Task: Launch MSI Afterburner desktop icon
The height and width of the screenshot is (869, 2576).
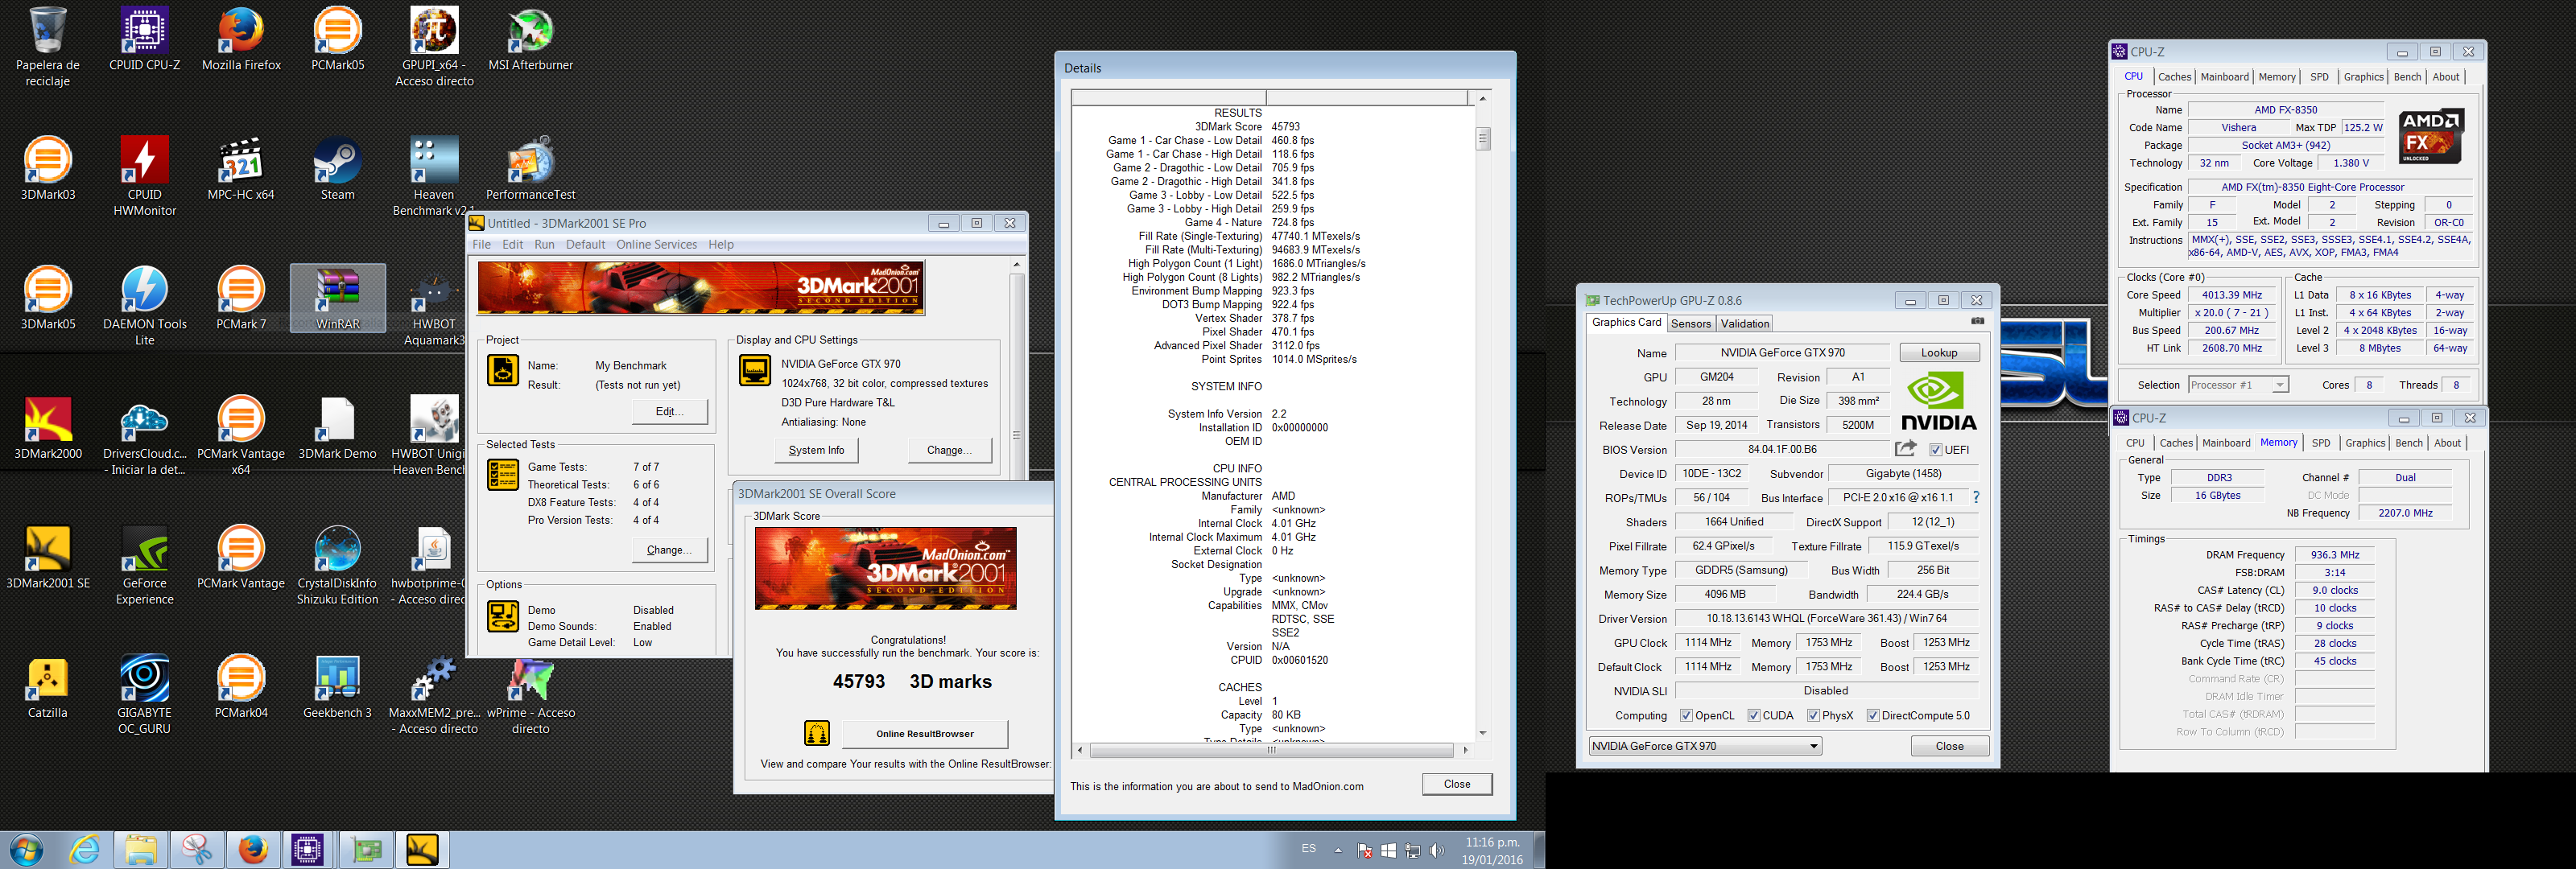Action: (530, 38)
